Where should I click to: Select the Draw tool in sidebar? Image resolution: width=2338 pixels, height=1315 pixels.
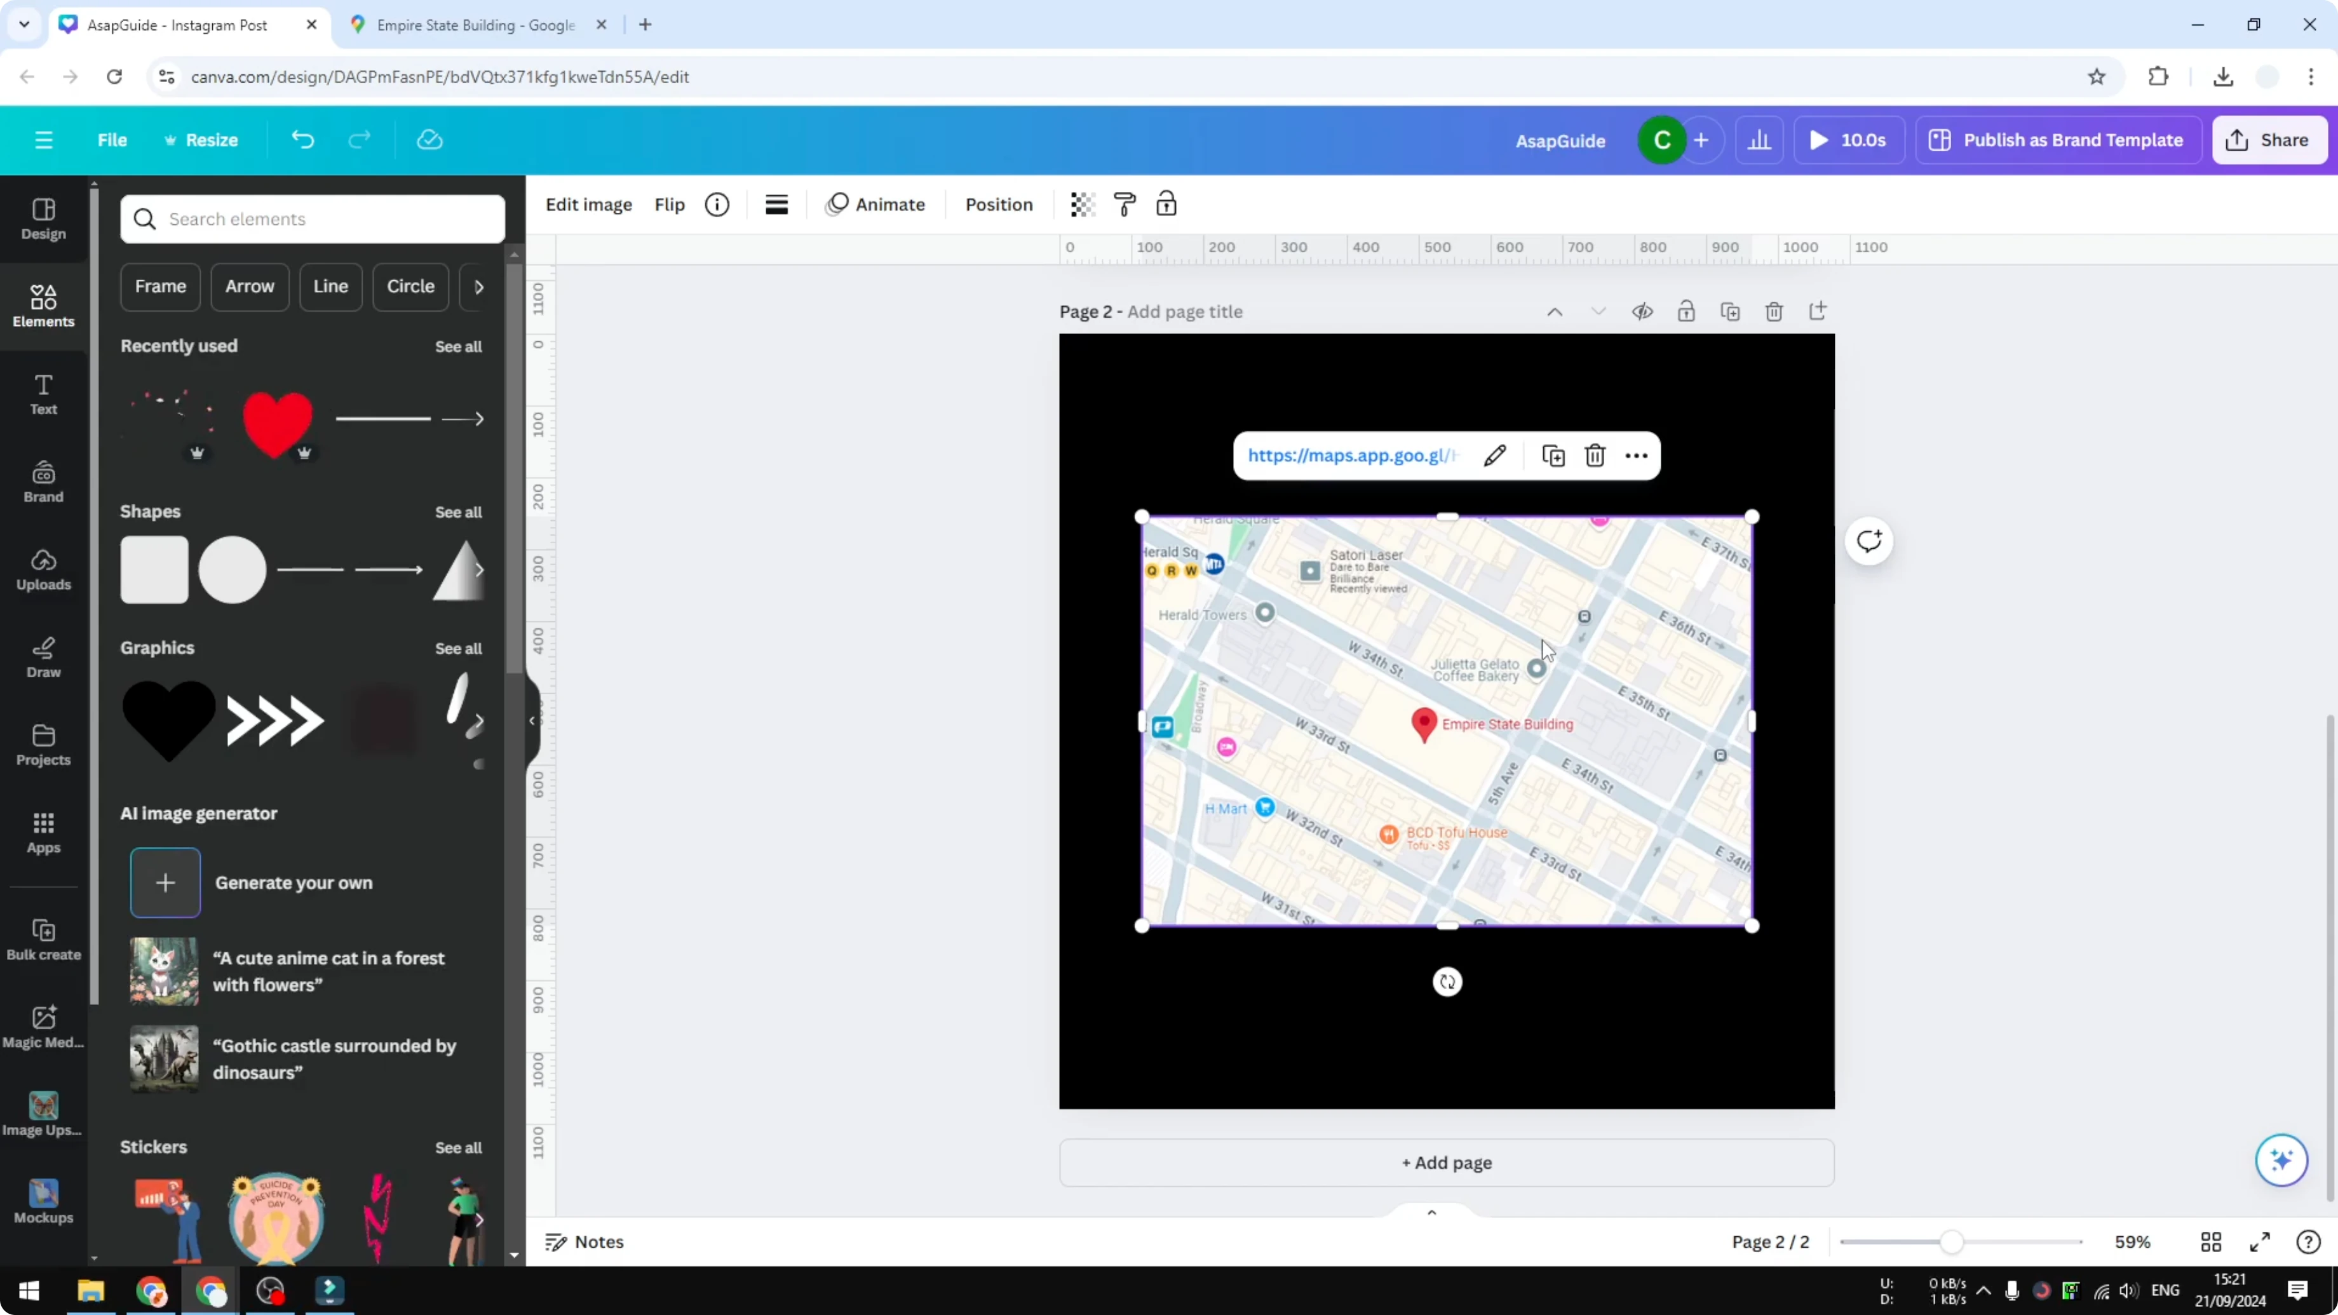44,658
